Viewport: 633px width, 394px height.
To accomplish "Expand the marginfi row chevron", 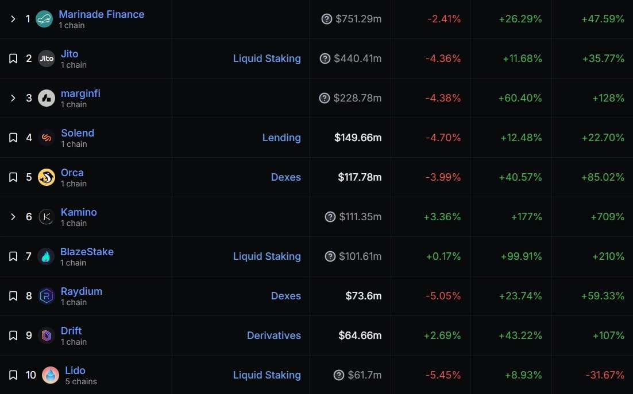I will 13,98.
